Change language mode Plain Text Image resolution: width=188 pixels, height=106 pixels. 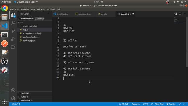tap(159, 104)
